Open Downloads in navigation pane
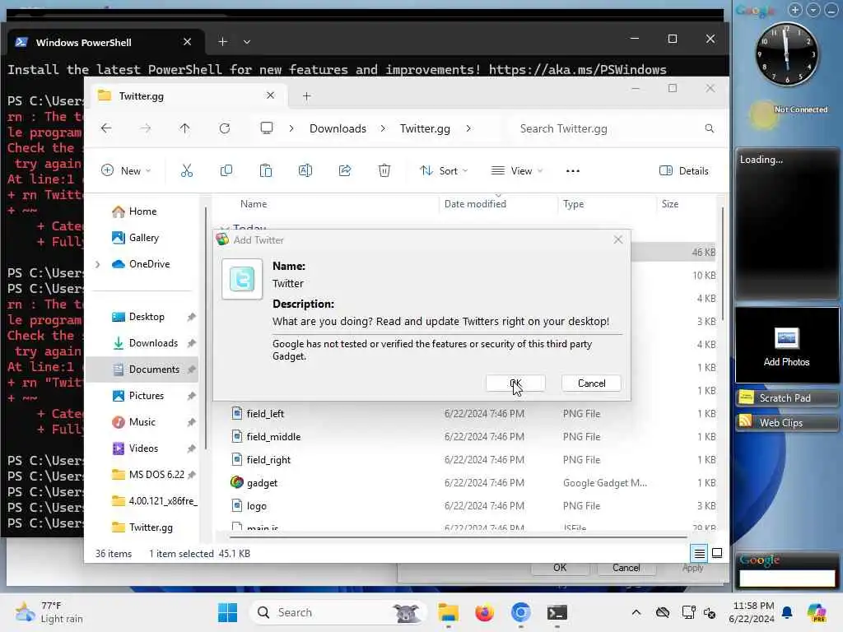 pos(153,343)
